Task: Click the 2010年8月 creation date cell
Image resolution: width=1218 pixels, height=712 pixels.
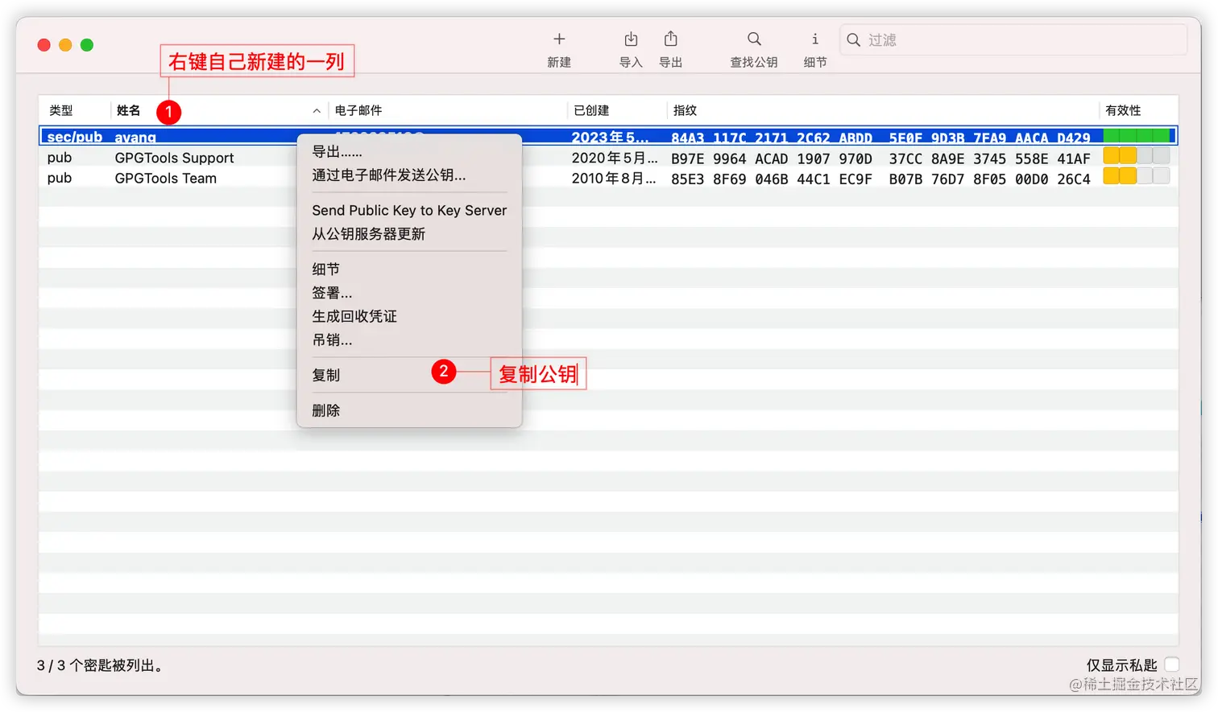Action: (x=614, y=178)
